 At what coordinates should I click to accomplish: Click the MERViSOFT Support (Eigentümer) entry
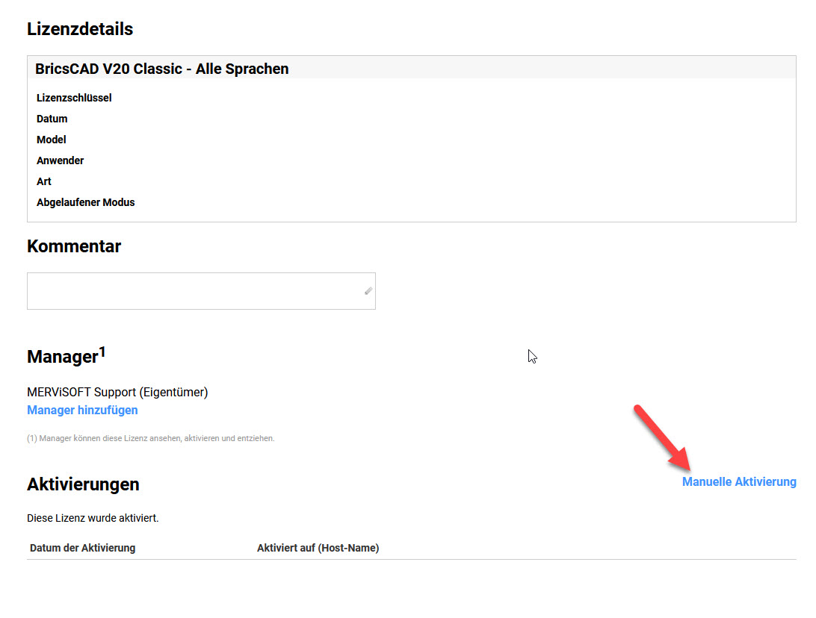117,392
